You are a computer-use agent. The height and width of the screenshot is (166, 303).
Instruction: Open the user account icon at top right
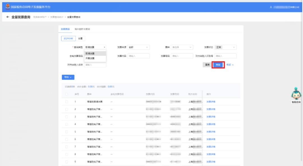coord(271,7)
